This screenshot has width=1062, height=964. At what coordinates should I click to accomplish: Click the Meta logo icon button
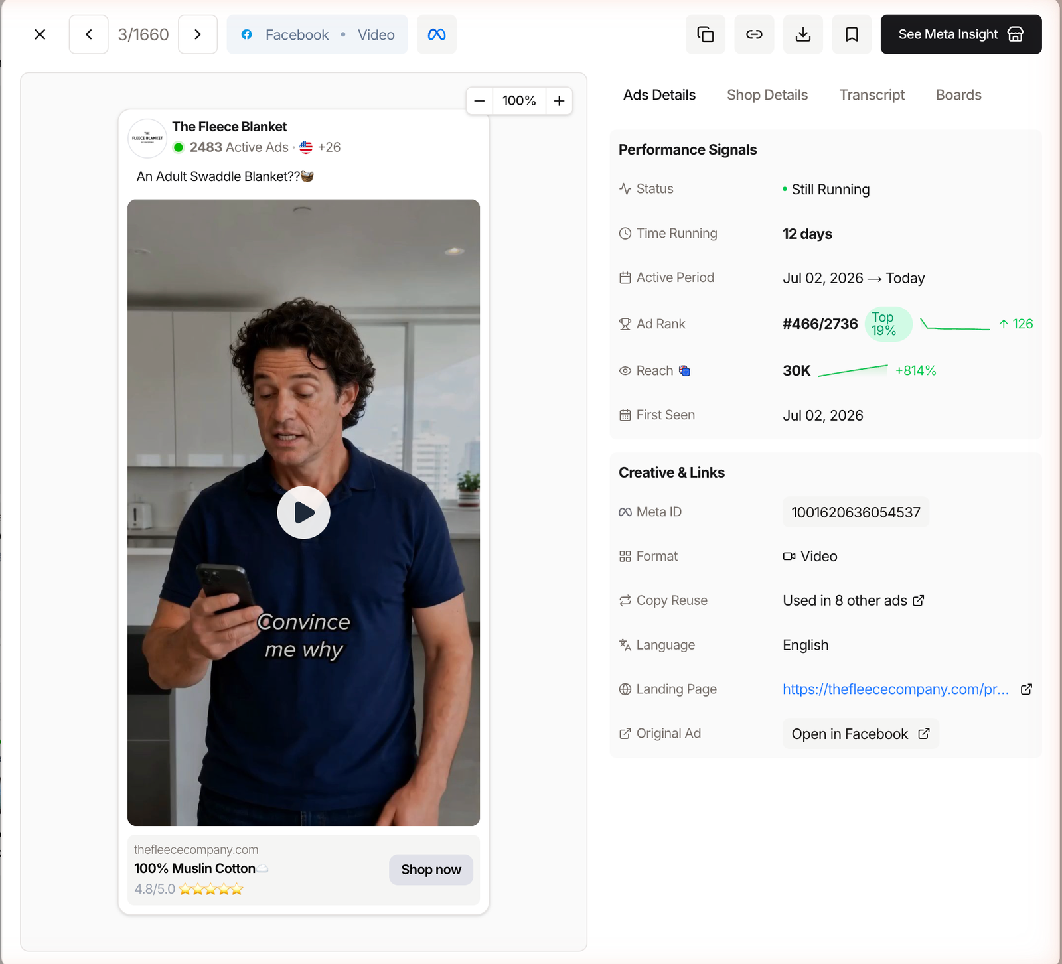click(x=437, y=34)
